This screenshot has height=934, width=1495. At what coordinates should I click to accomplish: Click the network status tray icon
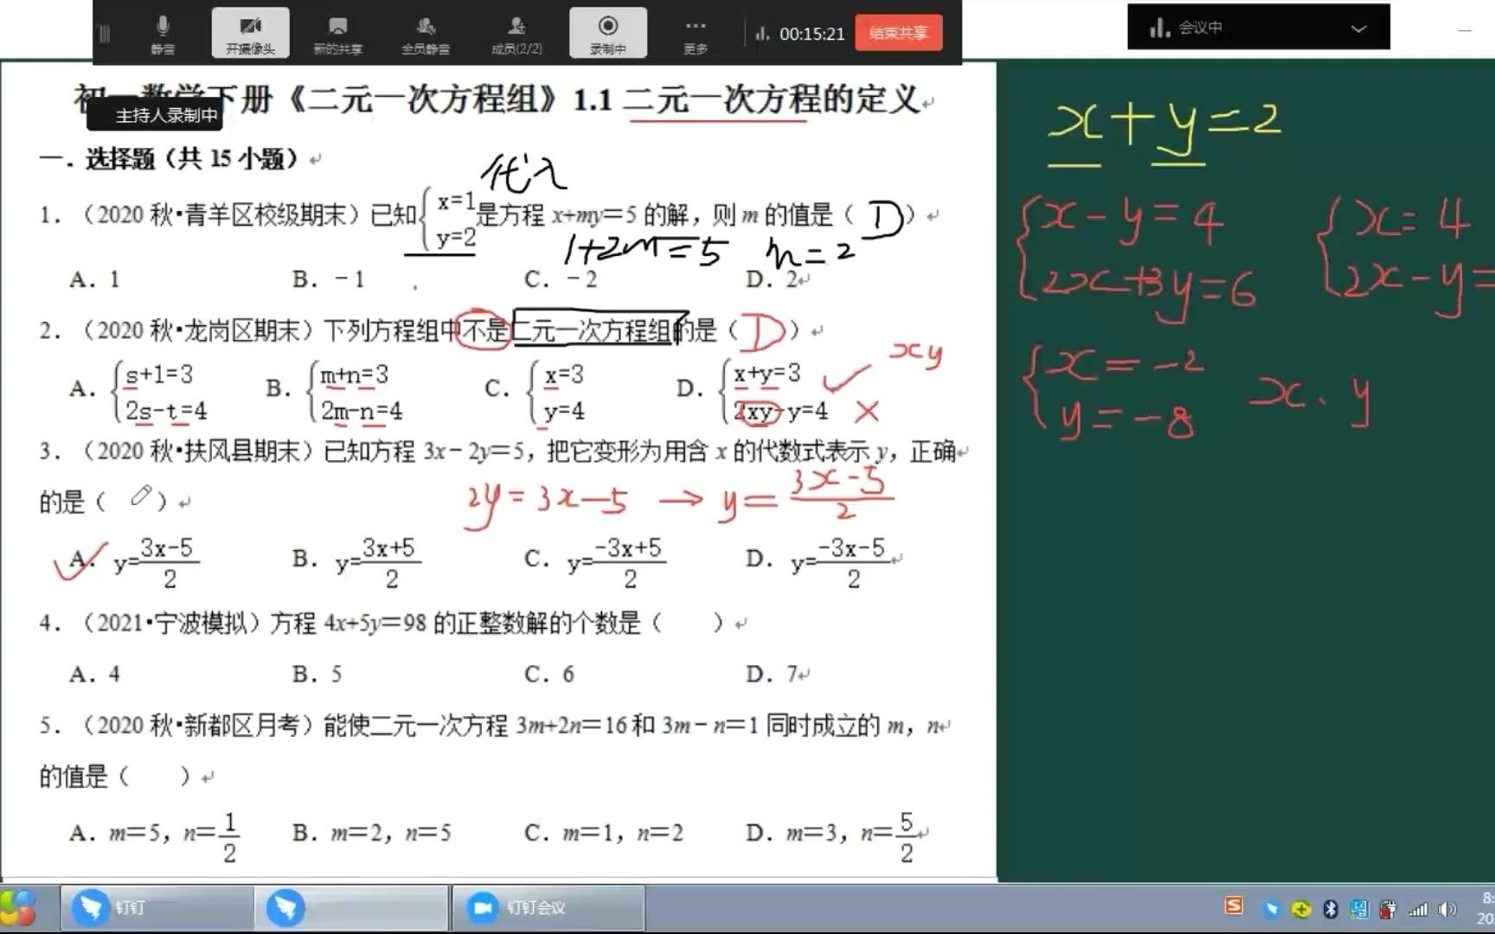pyautogui.click(x=1419, y=909)
